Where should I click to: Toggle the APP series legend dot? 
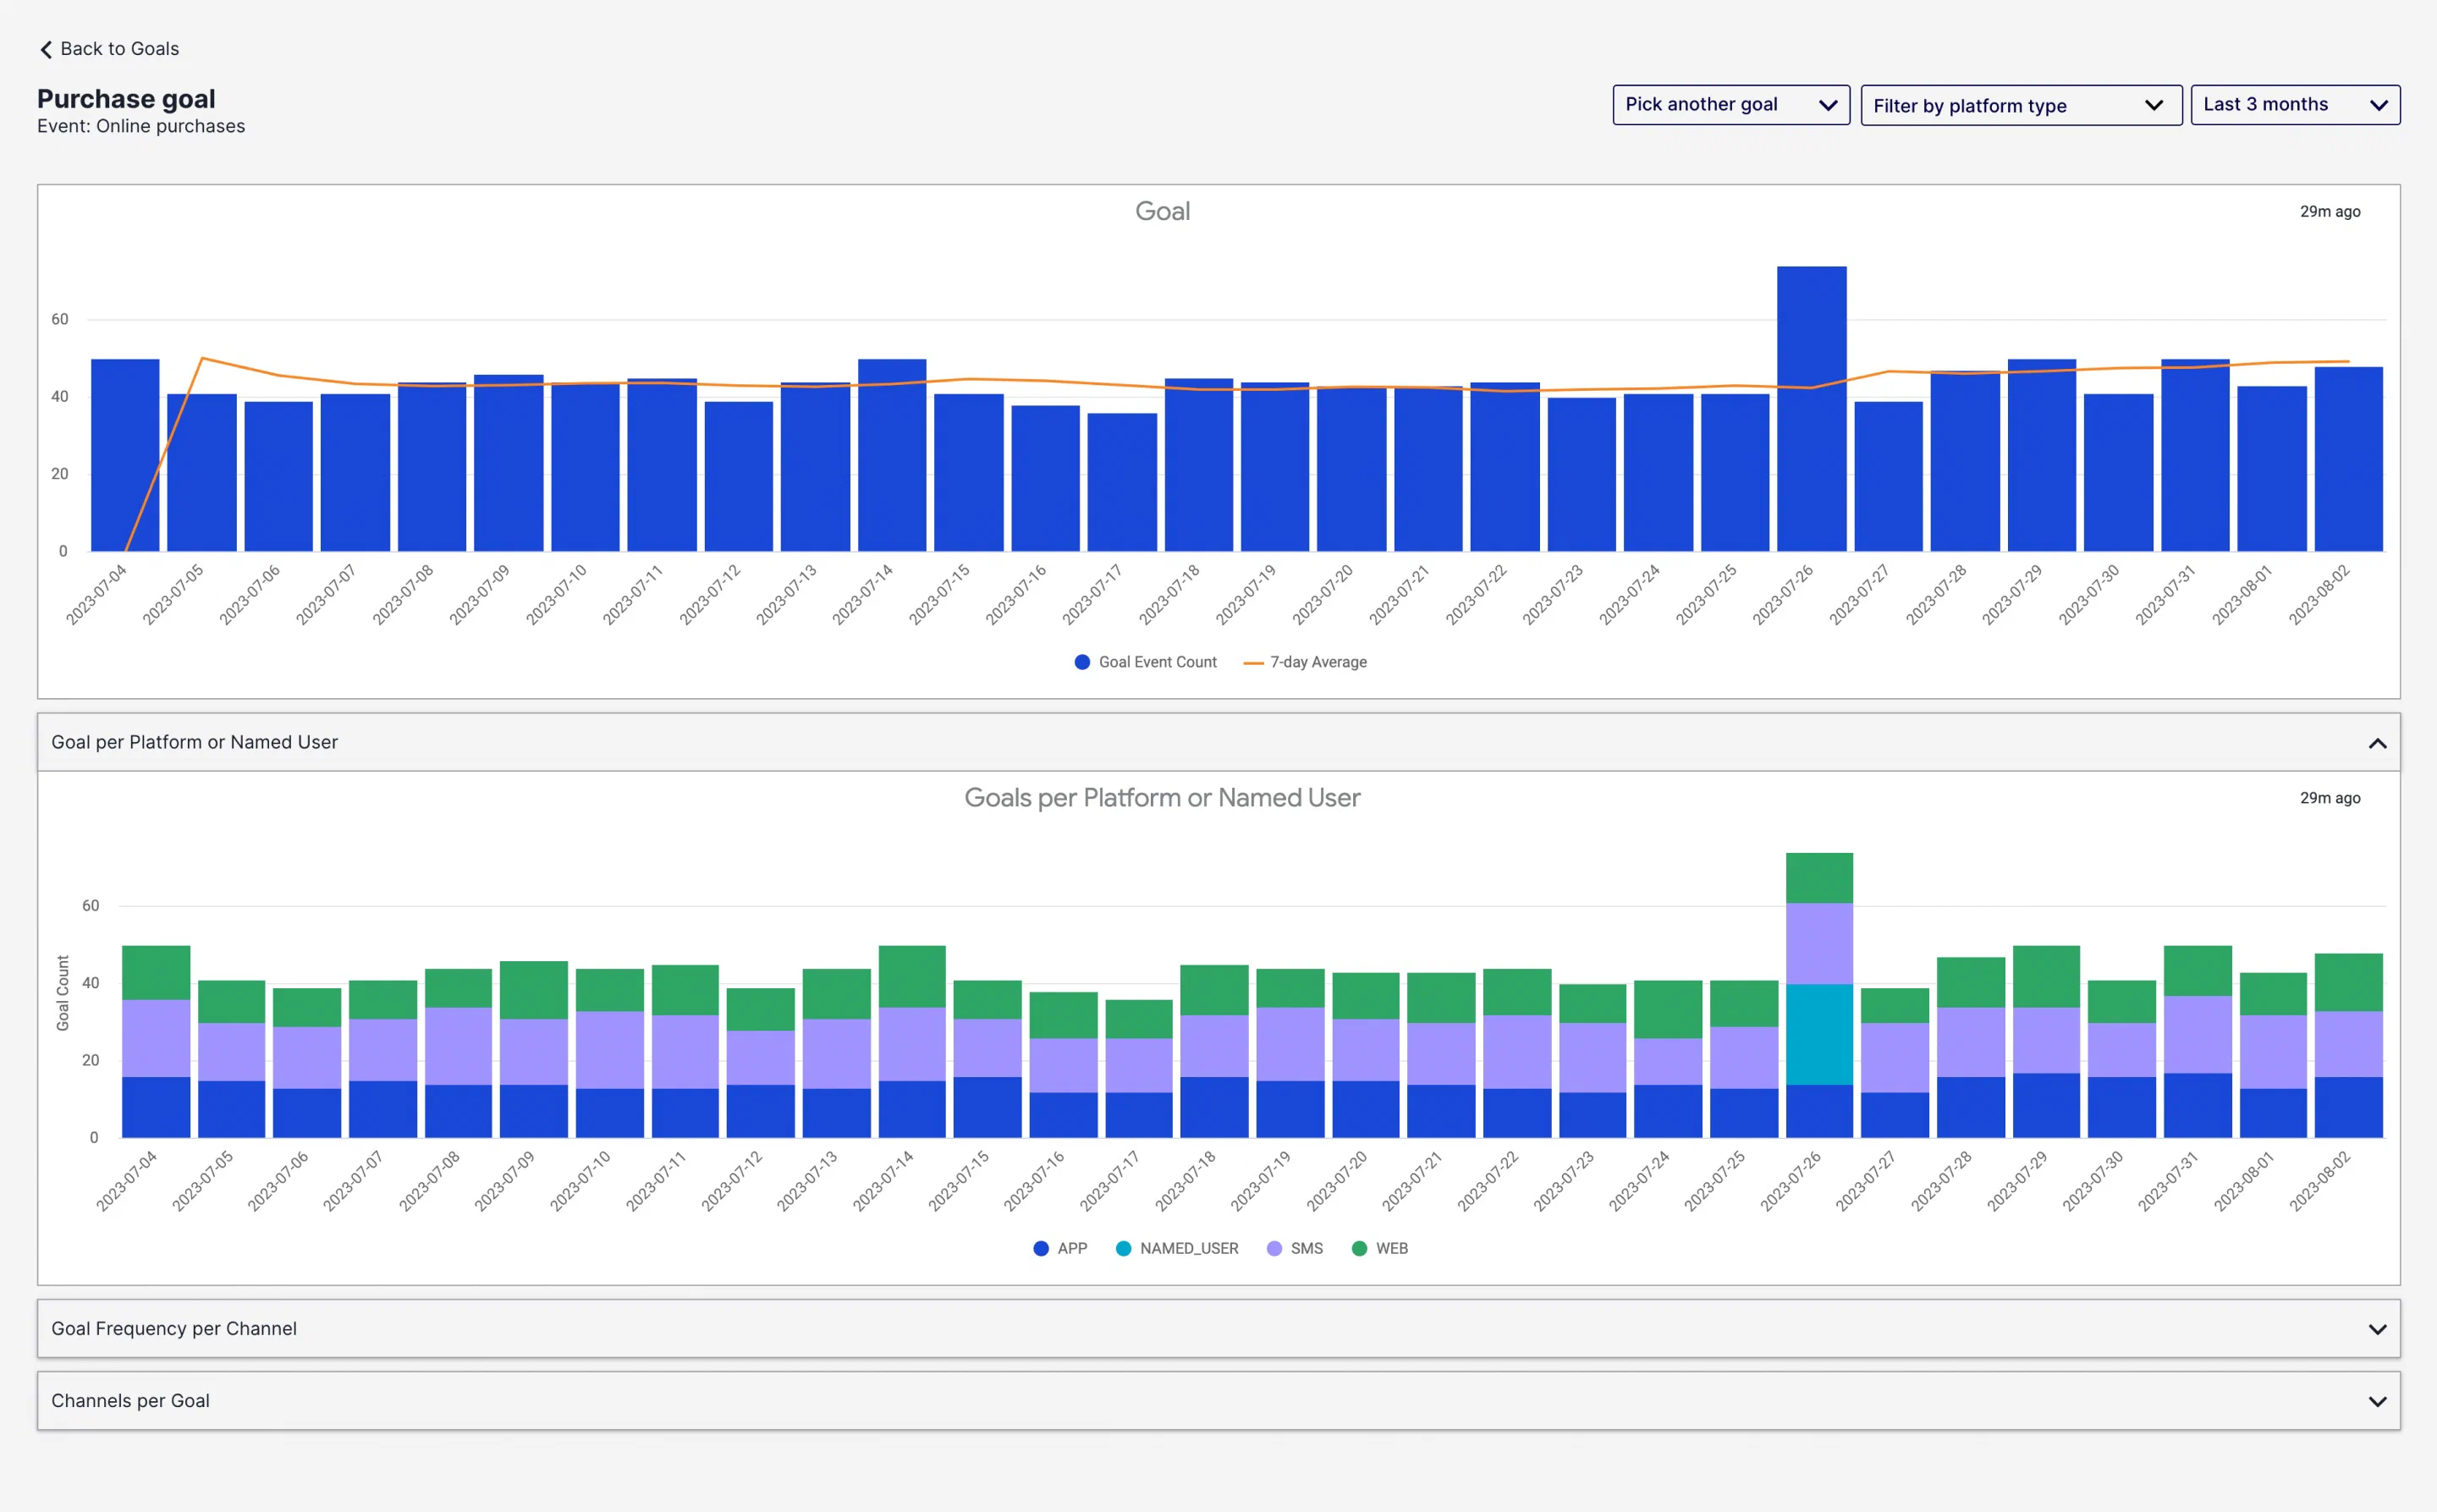[x=1041, y=1248]
